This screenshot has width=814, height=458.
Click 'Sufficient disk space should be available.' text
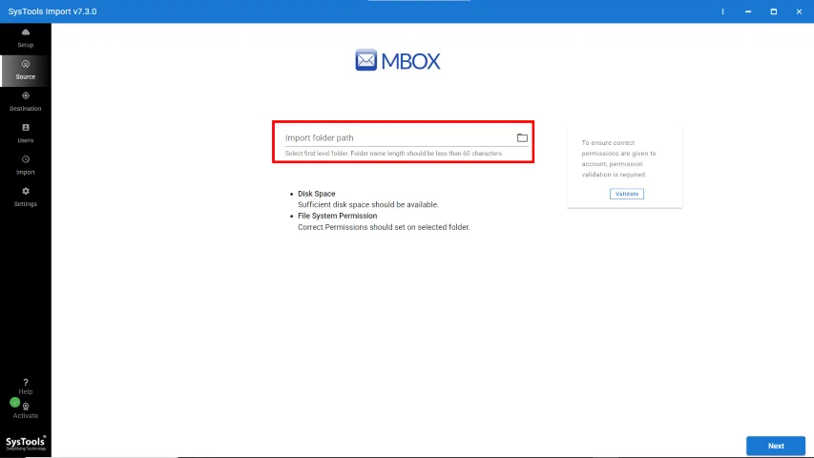point(368,204)
